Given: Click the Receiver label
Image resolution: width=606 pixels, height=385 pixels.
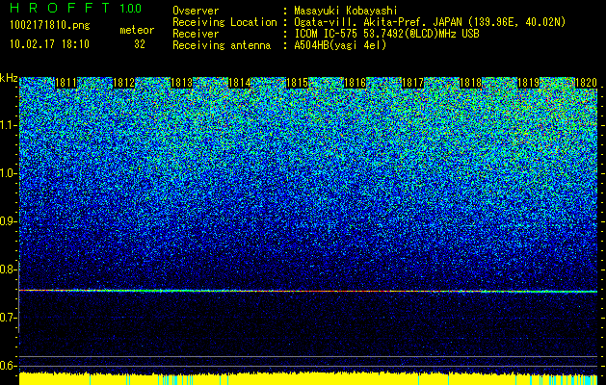Looking at the screenshot, I should click(x=196, y=34).
